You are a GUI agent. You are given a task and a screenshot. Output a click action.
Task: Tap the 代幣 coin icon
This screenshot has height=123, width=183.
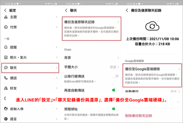[6, 27]
